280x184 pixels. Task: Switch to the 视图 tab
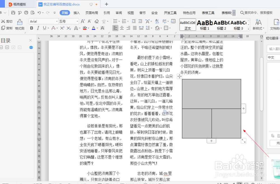point(130,13)
